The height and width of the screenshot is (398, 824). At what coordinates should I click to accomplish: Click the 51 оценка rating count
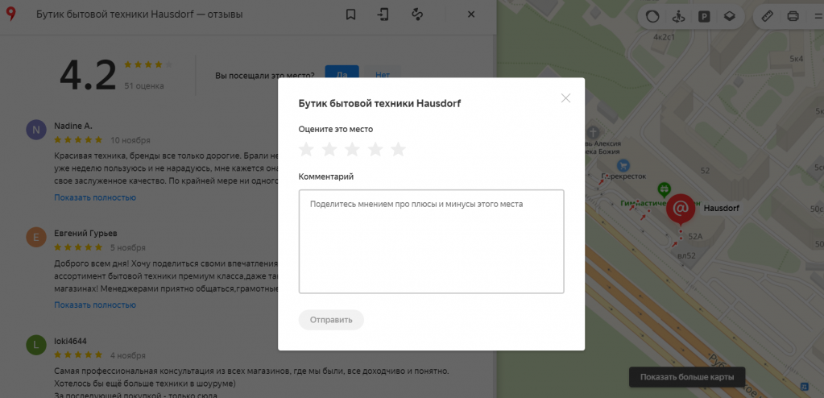[144, 85]
